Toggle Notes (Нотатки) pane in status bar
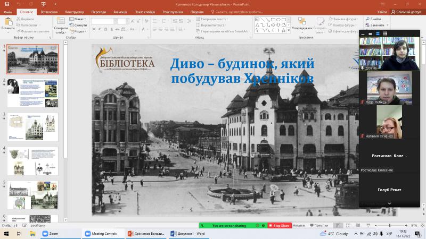 pyautogui.click(x=299, y=225)
